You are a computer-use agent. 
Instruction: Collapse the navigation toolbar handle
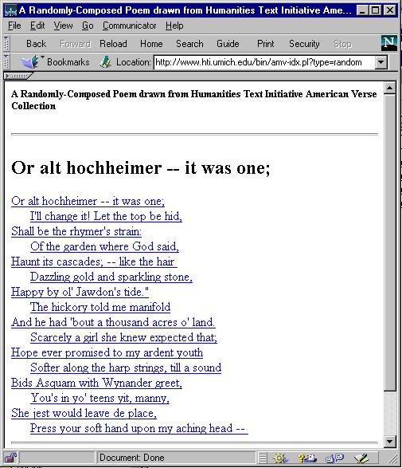tap(6, 44)
